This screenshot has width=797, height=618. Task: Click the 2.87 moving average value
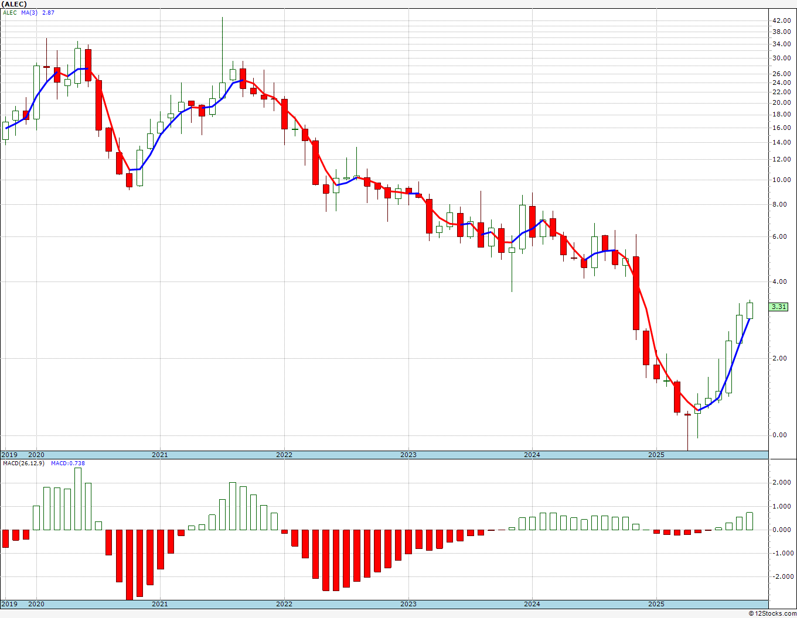click(48, 12)
